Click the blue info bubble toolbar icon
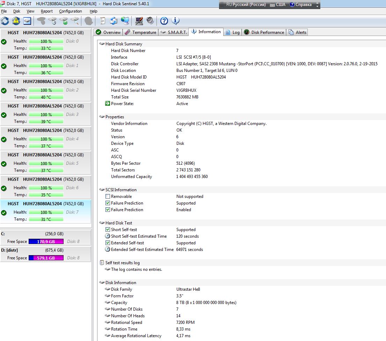The height and width of the screenshot is (341, 386). [x=175, y=21]
